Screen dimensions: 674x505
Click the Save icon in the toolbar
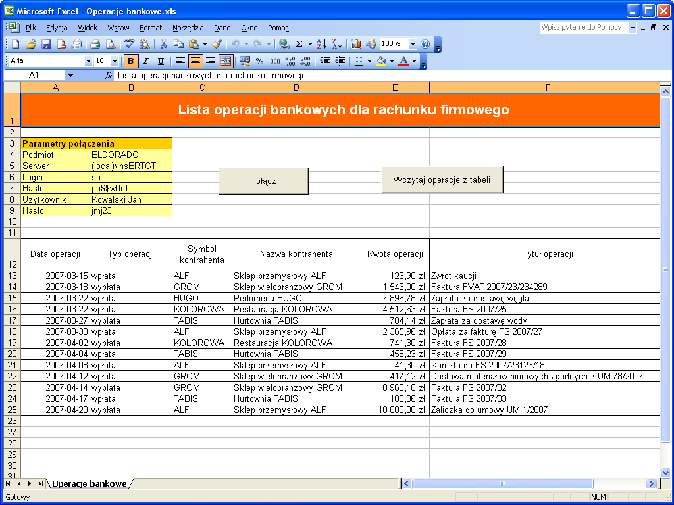pos(46,44)
